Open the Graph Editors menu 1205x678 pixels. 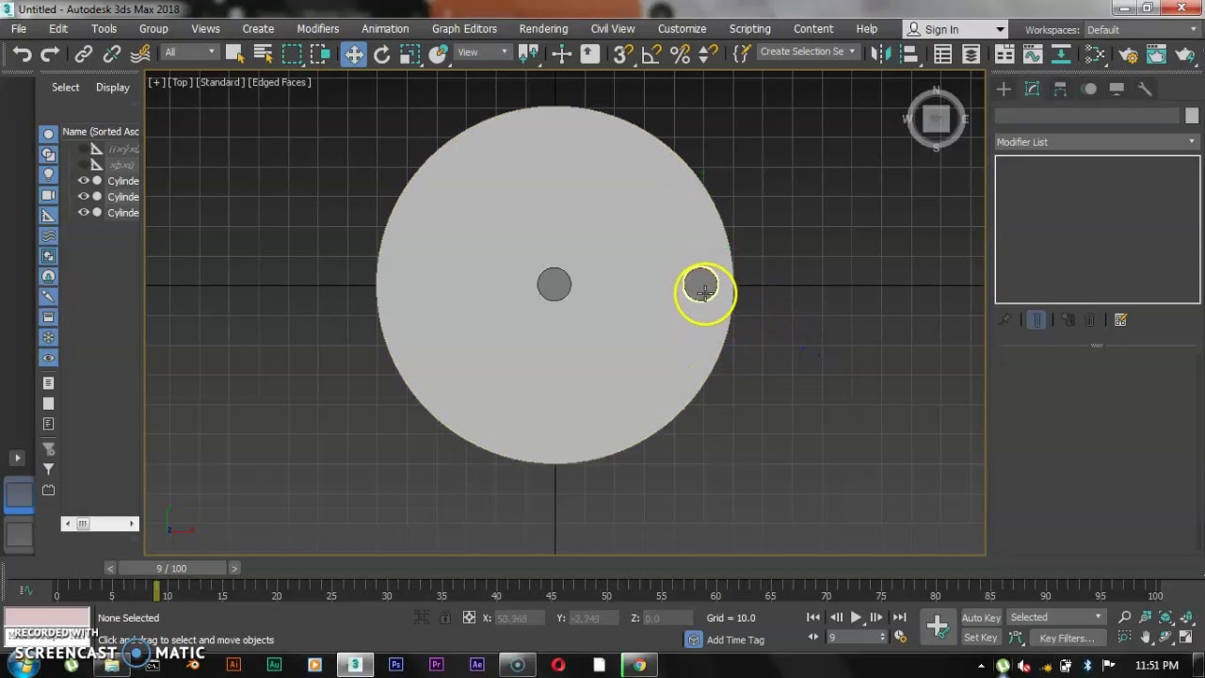click(x=464, y=29)
